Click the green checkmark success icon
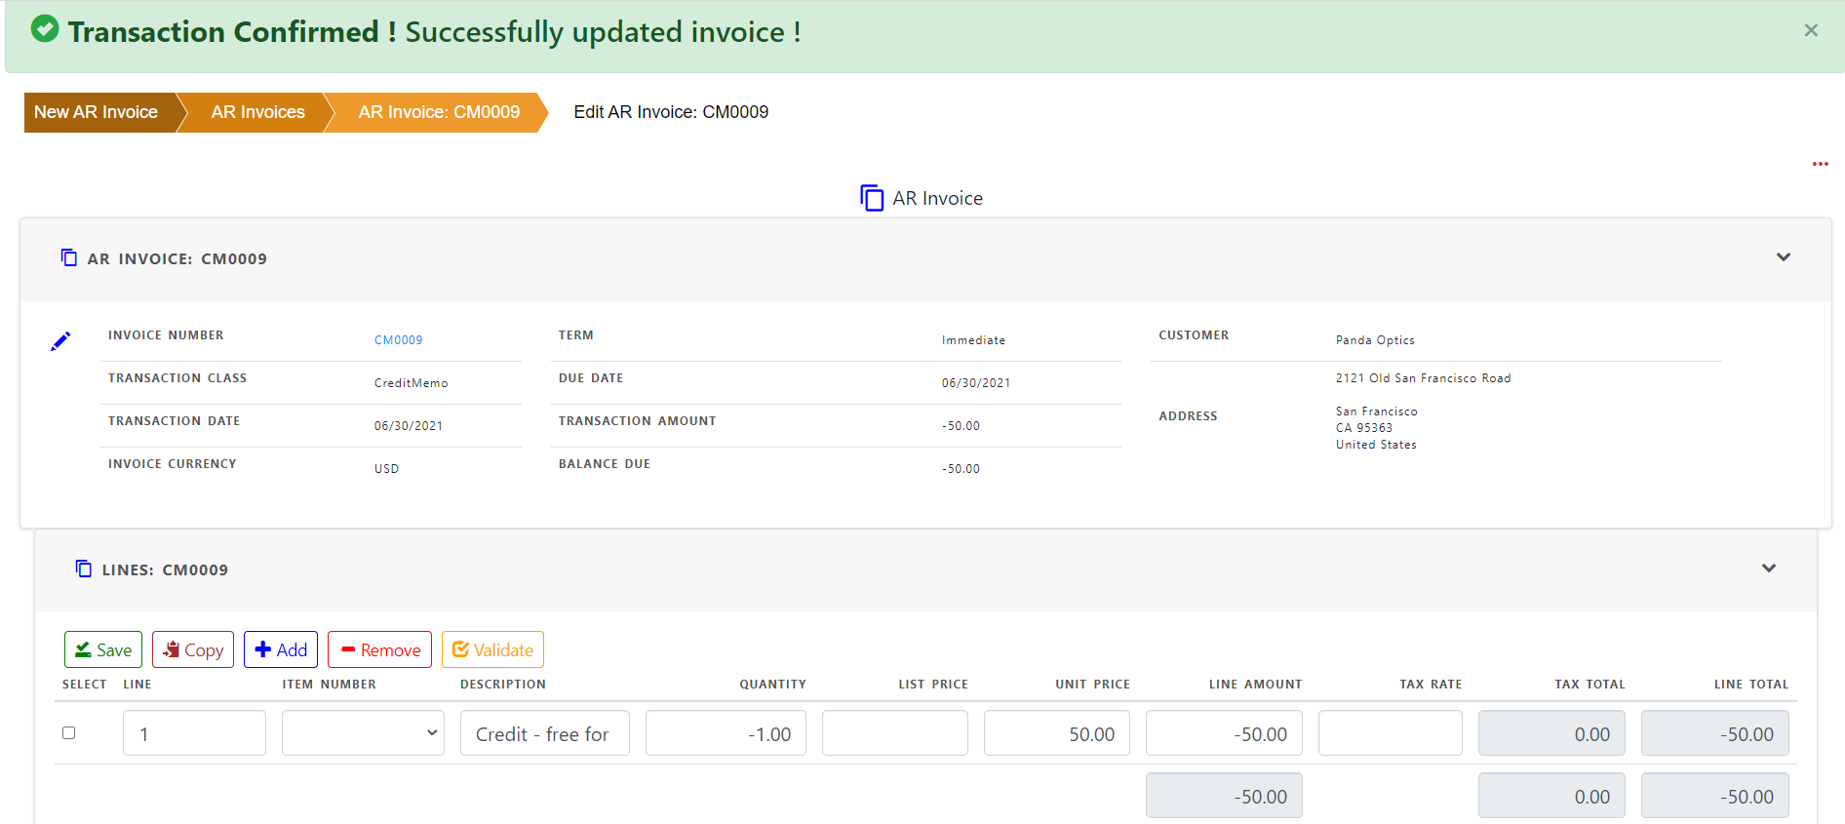The height and width of the screenshot is (824, 1845). 45,29
